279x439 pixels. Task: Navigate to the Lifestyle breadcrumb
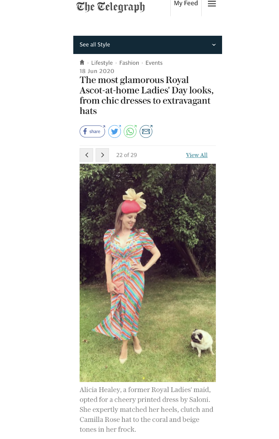102,63
